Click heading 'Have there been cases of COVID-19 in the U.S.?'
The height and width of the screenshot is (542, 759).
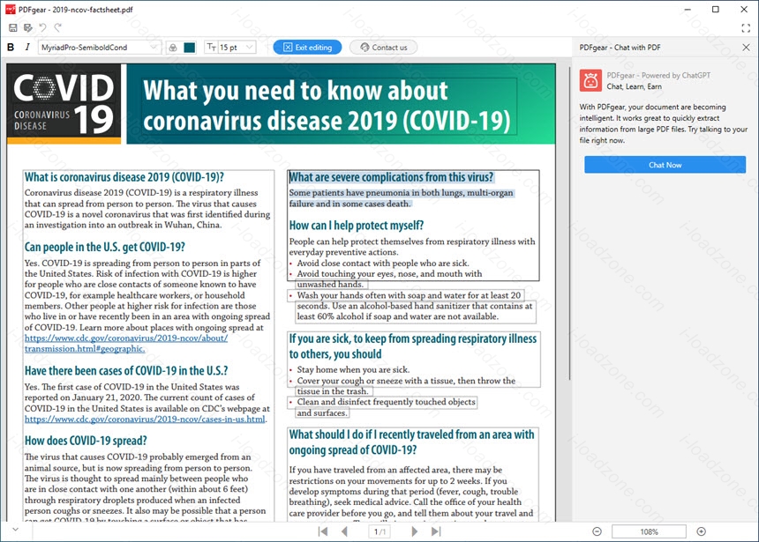coord(126,371)
